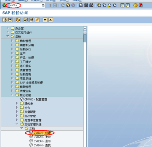The image size is (152, 147).
Task: Select the 客户服务 tree folder label
Action: point(25,66)
